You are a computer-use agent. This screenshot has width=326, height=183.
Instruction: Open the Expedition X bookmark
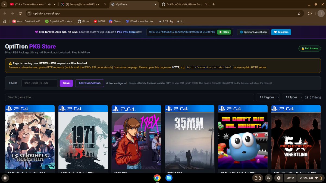(x=59, y=21)
